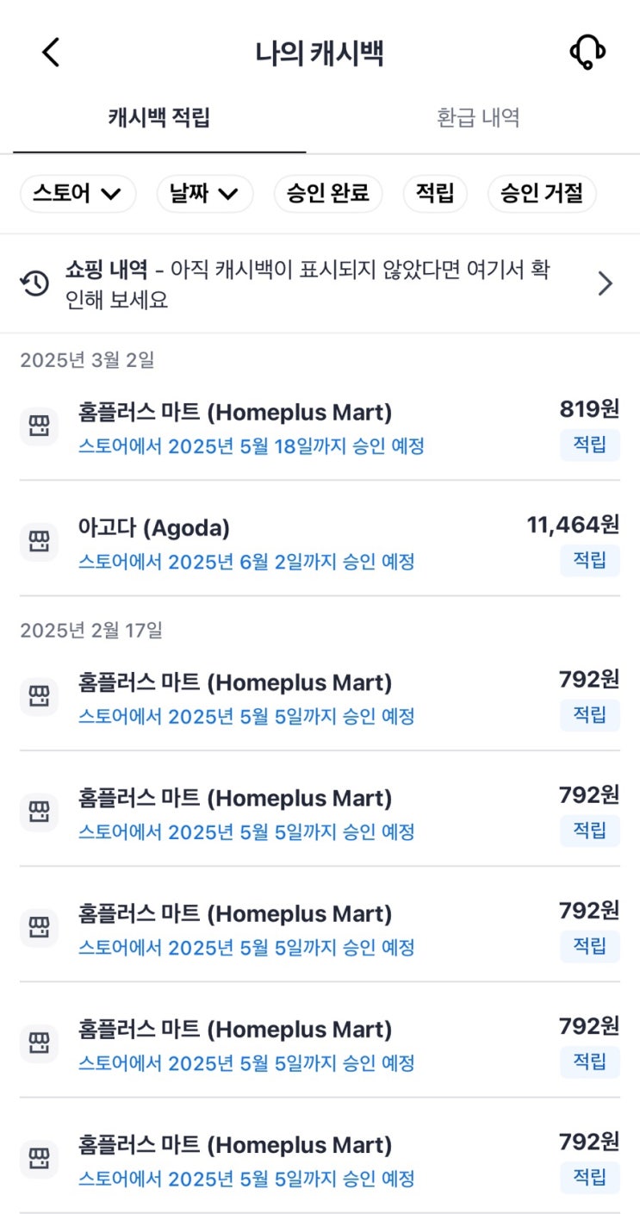Toggle the 승인 거절 filter chip

point(542,194)
